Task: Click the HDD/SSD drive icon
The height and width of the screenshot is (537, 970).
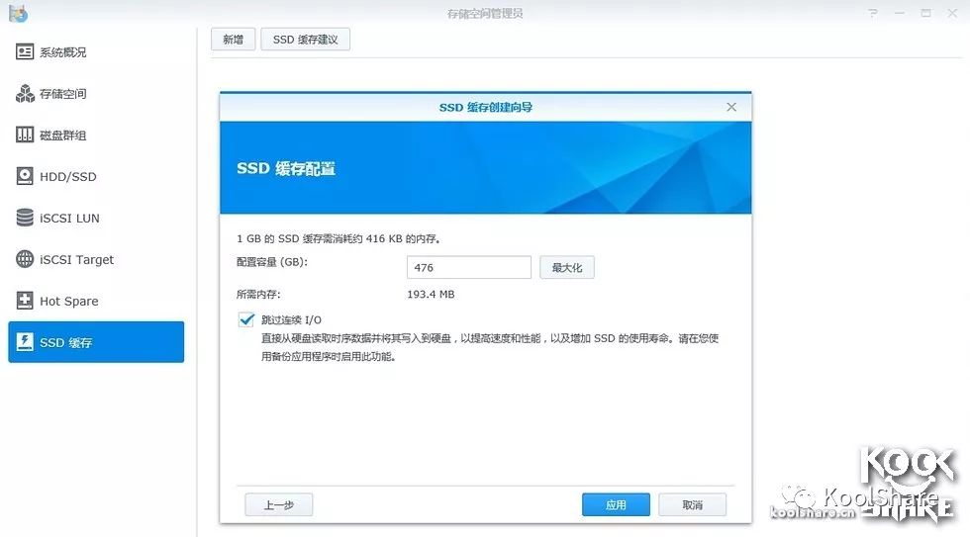Action: pos(25,176)
